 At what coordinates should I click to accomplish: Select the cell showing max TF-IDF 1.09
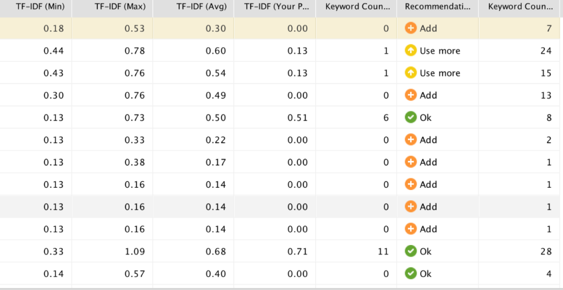click(112, 251)
